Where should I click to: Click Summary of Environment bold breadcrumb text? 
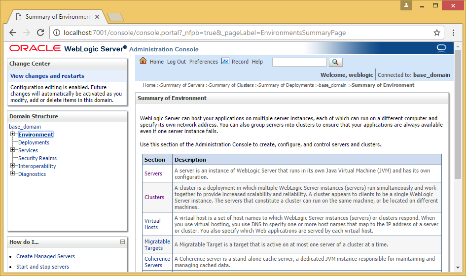(383, 85)
